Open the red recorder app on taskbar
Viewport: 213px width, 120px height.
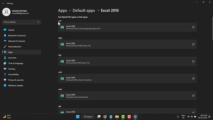tap(129, 117)
